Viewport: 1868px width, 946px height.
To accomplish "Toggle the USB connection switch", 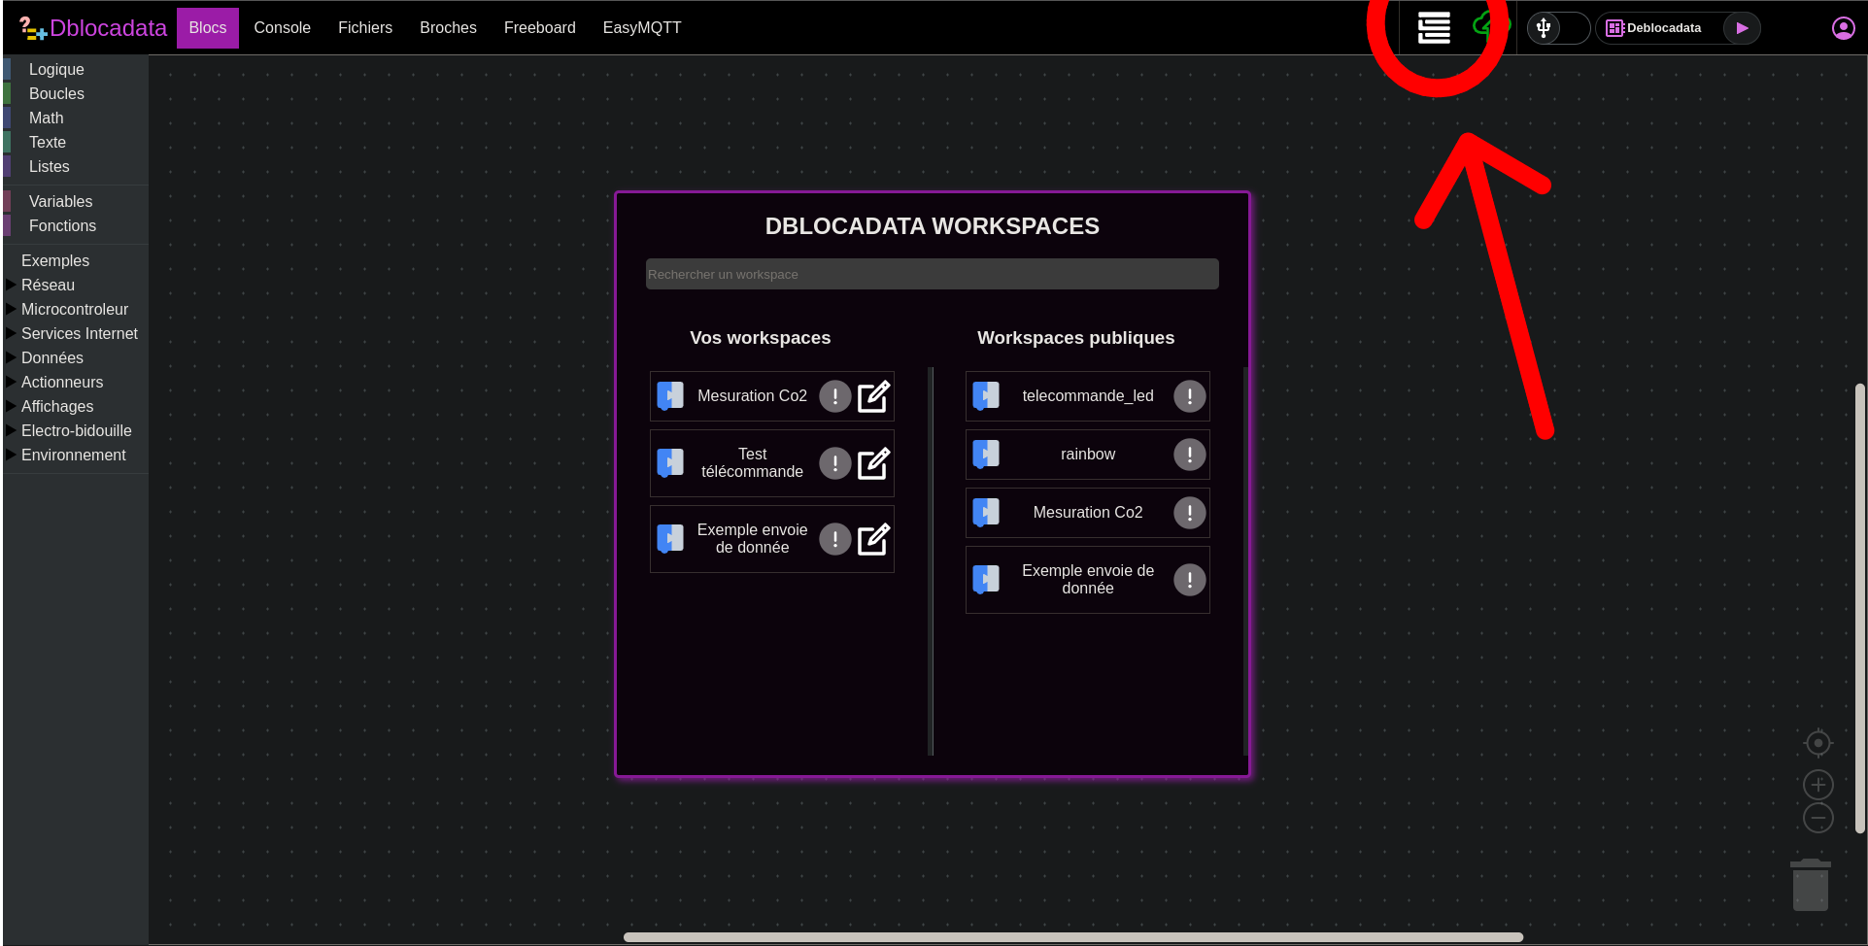I will [1556, 28].
